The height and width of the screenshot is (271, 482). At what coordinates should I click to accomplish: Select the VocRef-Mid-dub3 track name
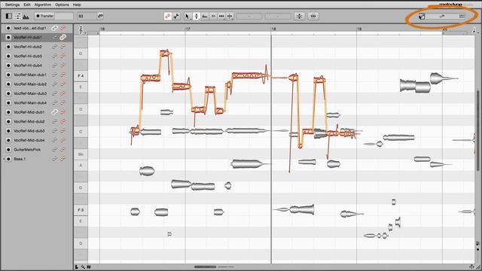click(x=29, y=131)
